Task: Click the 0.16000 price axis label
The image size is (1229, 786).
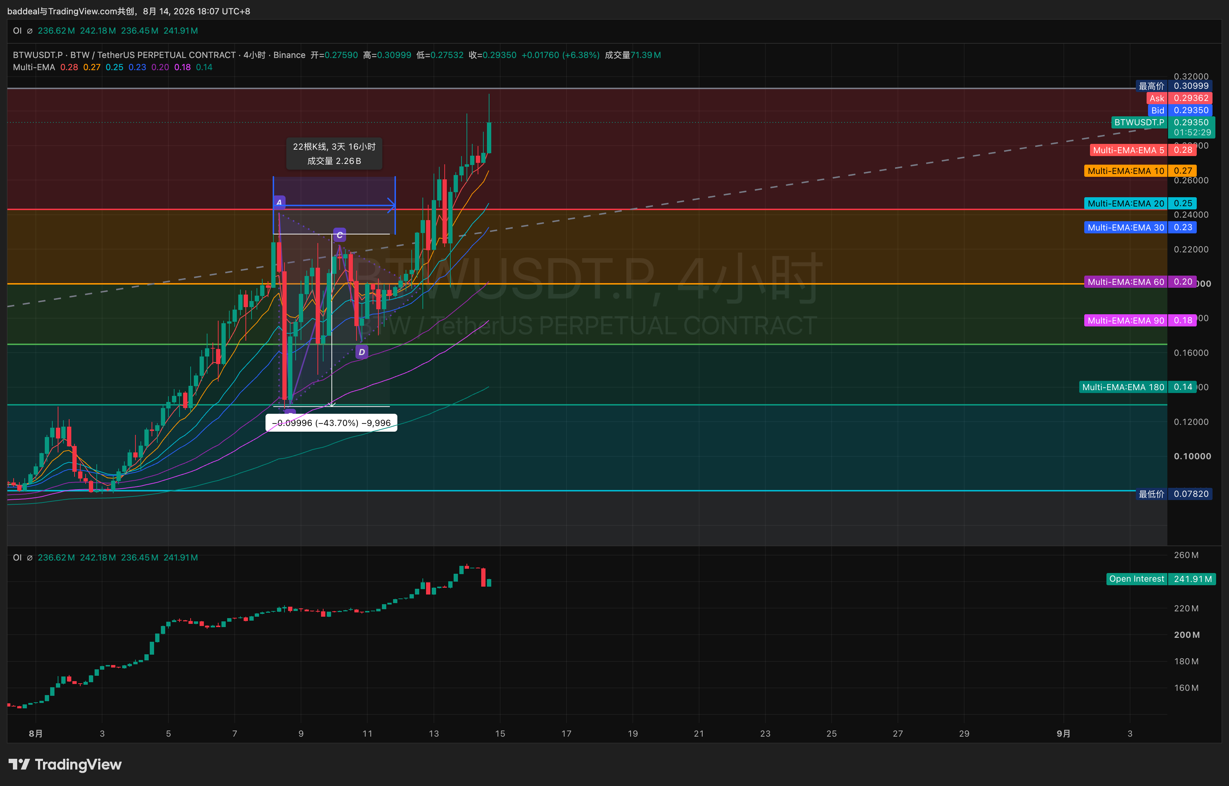Action: click(x=1191, y=353)
